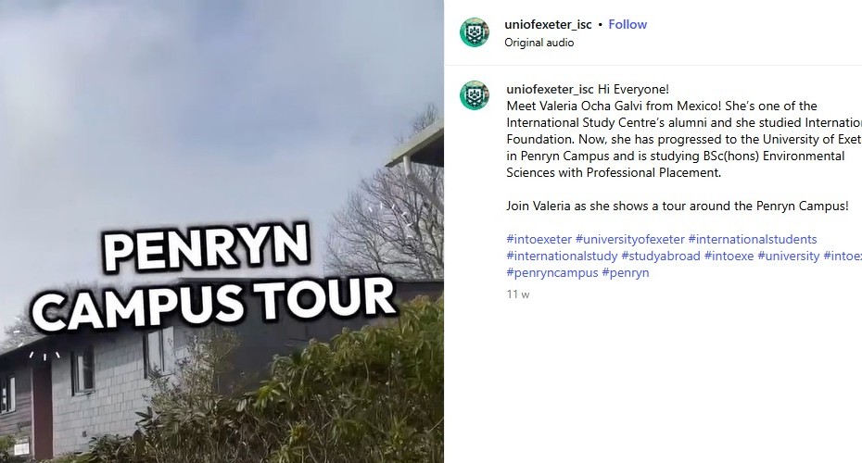Open the uniofexeter_isc avatar beside the caption
This screenshot has width=862, height=463.
(475, 95)
